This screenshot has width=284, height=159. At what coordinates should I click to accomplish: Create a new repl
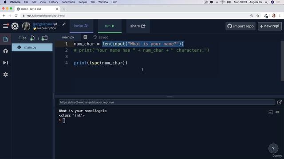(270, 26)
